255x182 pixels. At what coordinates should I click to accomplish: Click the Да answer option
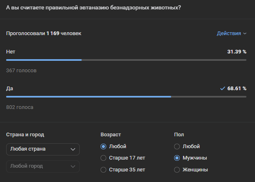pyautogui.click(x=10, y=88)
